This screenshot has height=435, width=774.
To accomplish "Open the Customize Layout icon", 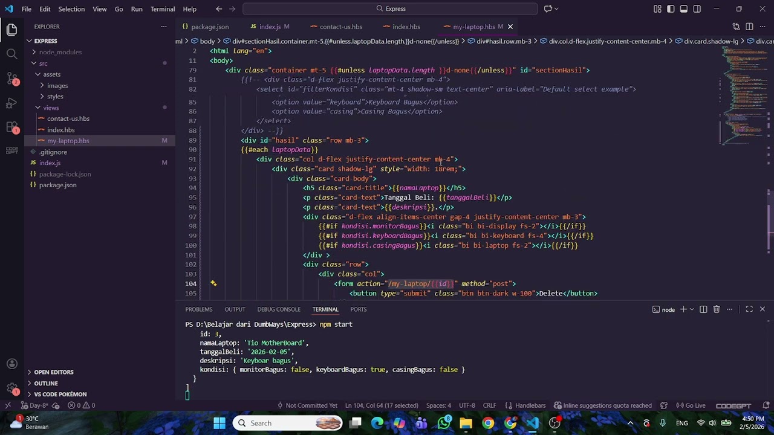I will (657, 9).
